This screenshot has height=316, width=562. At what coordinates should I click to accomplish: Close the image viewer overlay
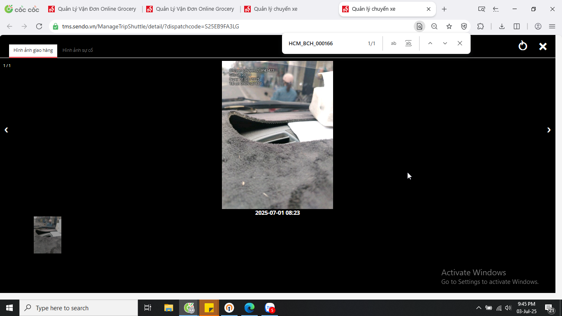tap(543, 46)
